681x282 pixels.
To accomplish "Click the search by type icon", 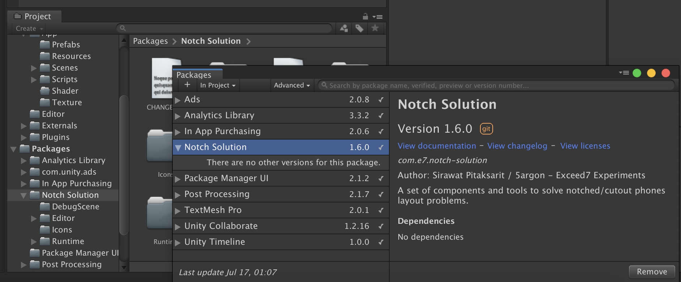I will 344,28.
